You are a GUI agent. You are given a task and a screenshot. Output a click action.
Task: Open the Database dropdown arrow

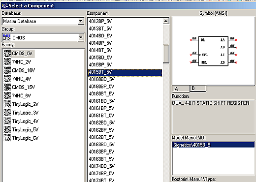tap(81, 21)
